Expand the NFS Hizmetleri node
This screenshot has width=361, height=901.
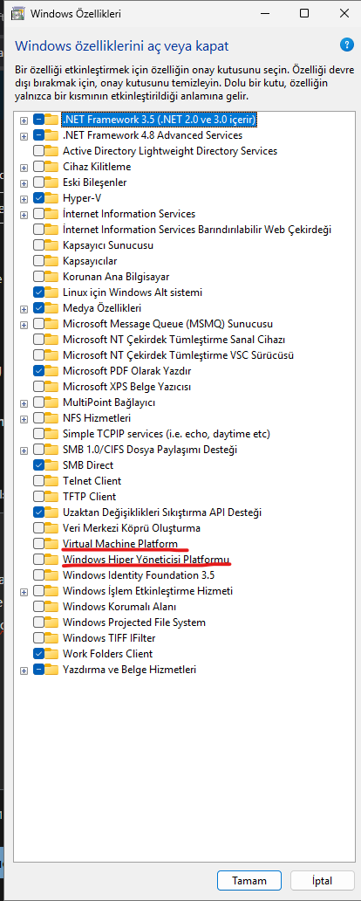[x=24, y=418]
